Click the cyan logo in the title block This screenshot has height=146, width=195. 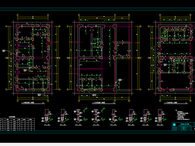click(x=174, y=125)
